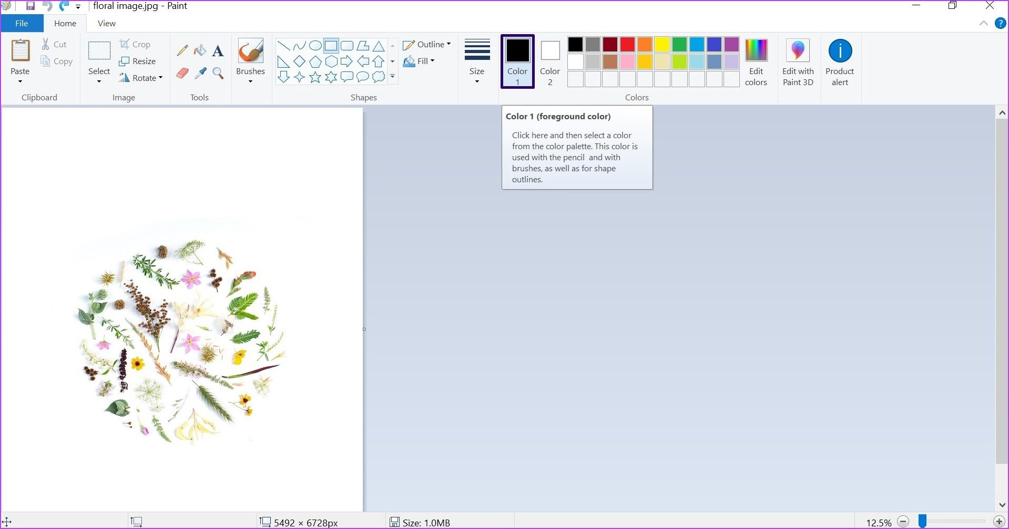Switch to Color 2 background color
The image size is (1009, 529).
click(550, 60)
